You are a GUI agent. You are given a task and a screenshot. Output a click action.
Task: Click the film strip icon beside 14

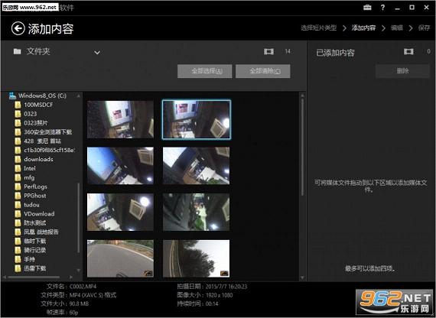click(268, 51)
